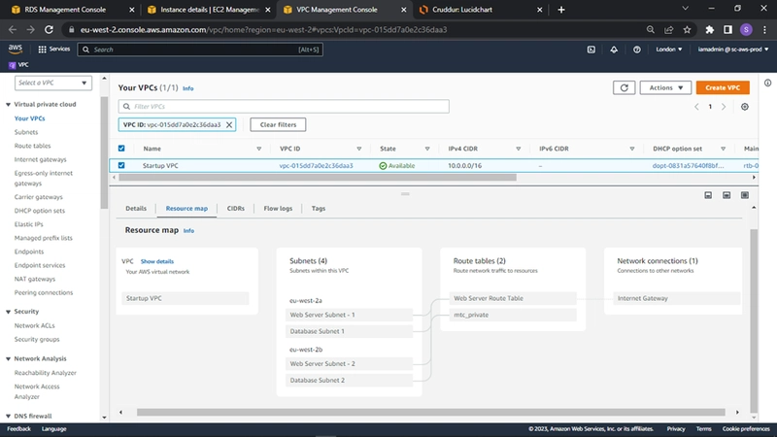Open the Actions dropdown
Viewport: 777px width, 437px height.
665,87
